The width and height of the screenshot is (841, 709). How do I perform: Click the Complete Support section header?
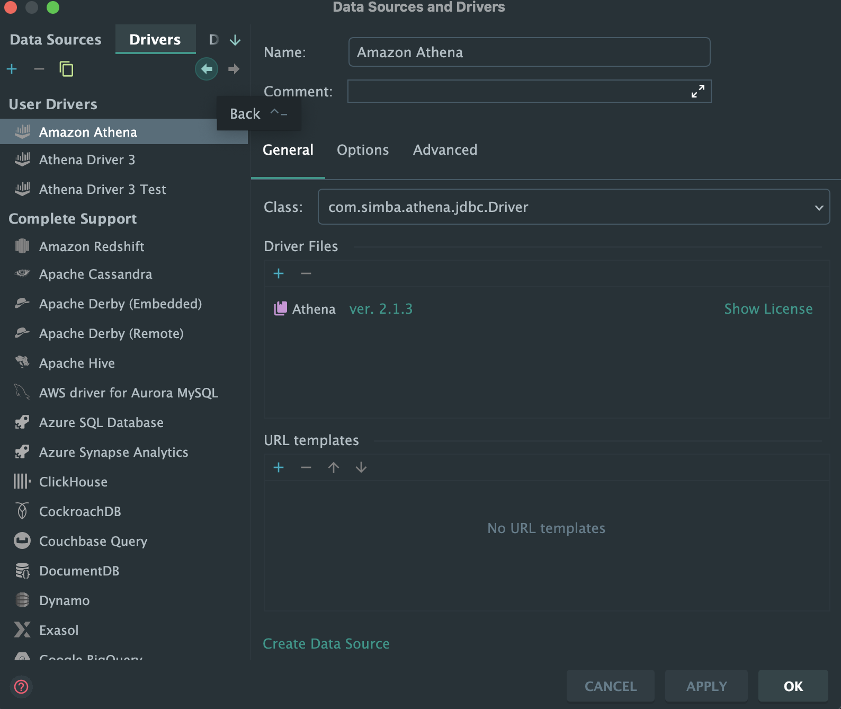(73, 219)
